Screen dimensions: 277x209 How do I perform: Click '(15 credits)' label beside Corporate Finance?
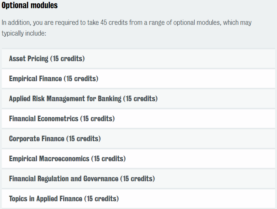point(83,139)
